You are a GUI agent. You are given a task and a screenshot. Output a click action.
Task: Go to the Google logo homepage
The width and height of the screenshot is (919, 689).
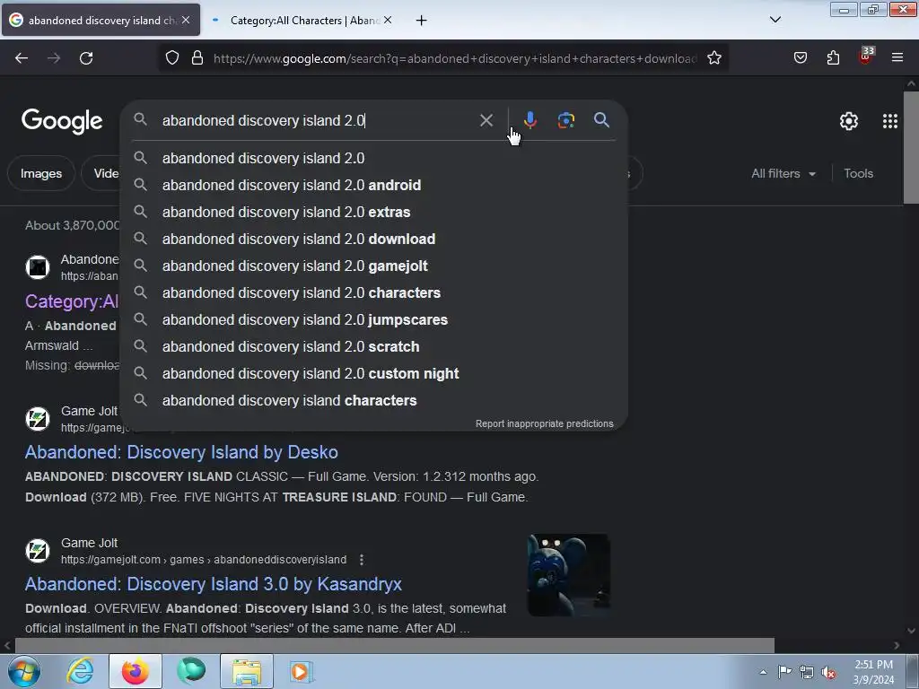(62, 121)
